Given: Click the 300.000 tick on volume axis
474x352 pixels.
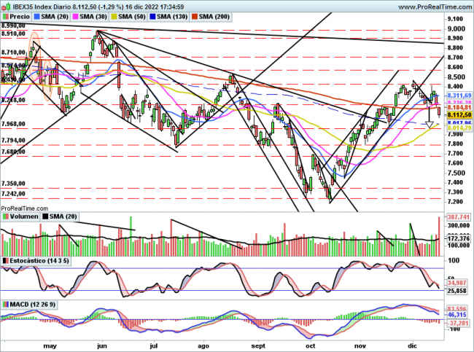Looking at the screenshot, I should pyautogui.click(x=459, y=225).
